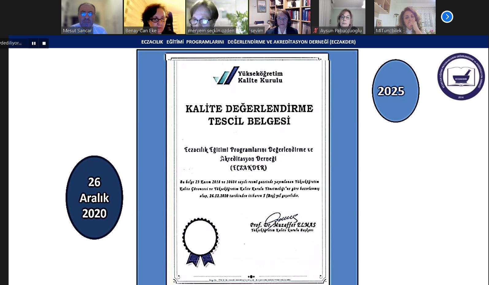Click the ECZAKDER slide header title
The width and height of the screenshot is (489, 285).
[248, 42]
